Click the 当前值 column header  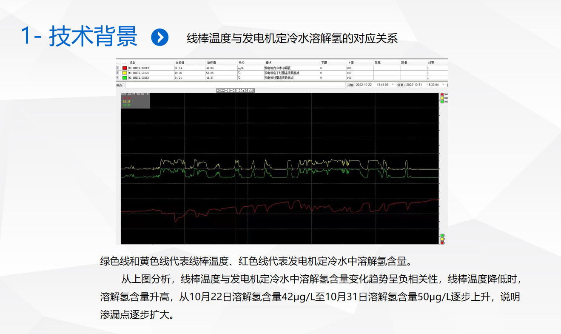[179, 63]
